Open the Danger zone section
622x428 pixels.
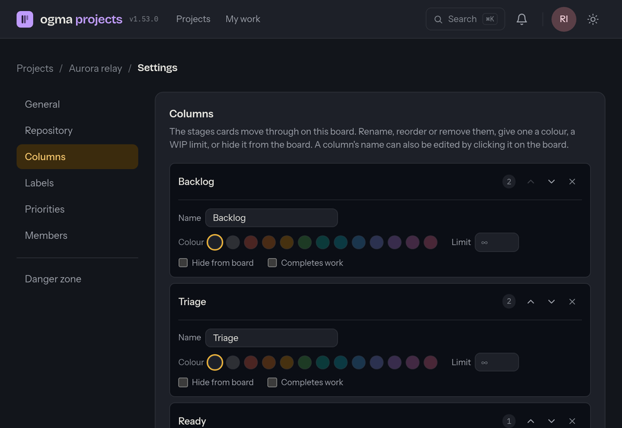coord(77,279)
